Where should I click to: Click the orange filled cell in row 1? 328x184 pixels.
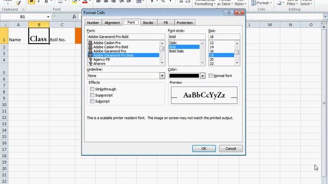(x=78, y=36)
